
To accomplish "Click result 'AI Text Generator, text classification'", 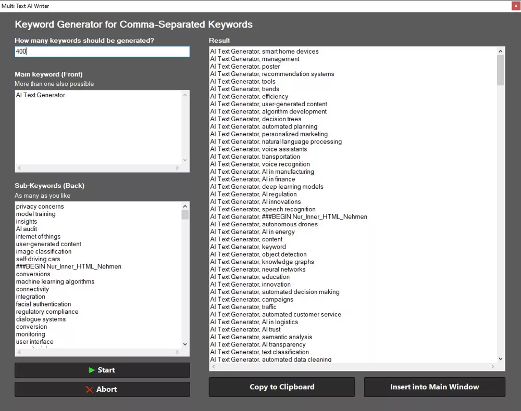I will [x=259, y=352].
